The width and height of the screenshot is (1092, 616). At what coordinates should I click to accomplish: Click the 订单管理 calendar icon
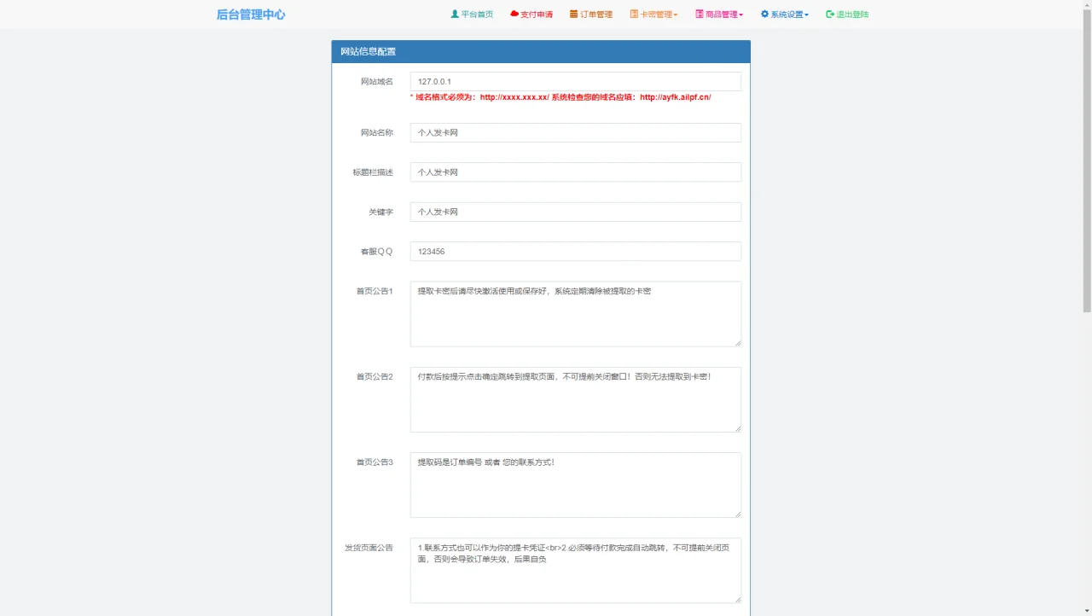pos(573,14)
